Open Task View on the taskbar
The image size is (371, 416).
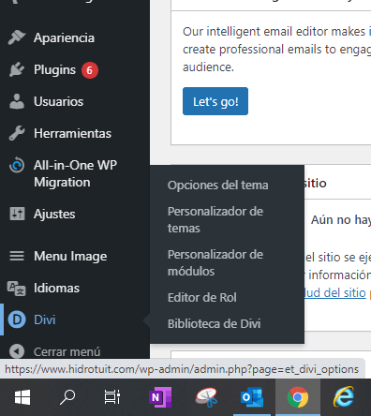pos(112,397)
